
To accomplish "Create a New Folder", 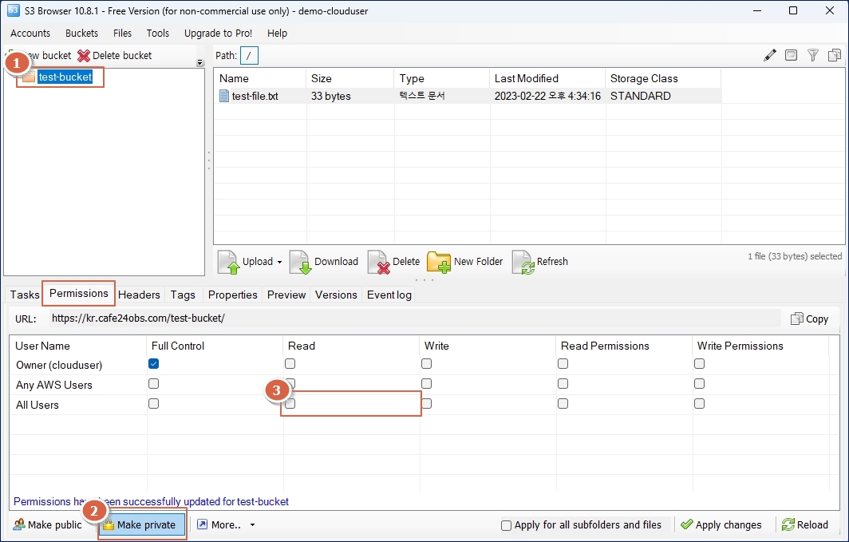I will point(465,262).
